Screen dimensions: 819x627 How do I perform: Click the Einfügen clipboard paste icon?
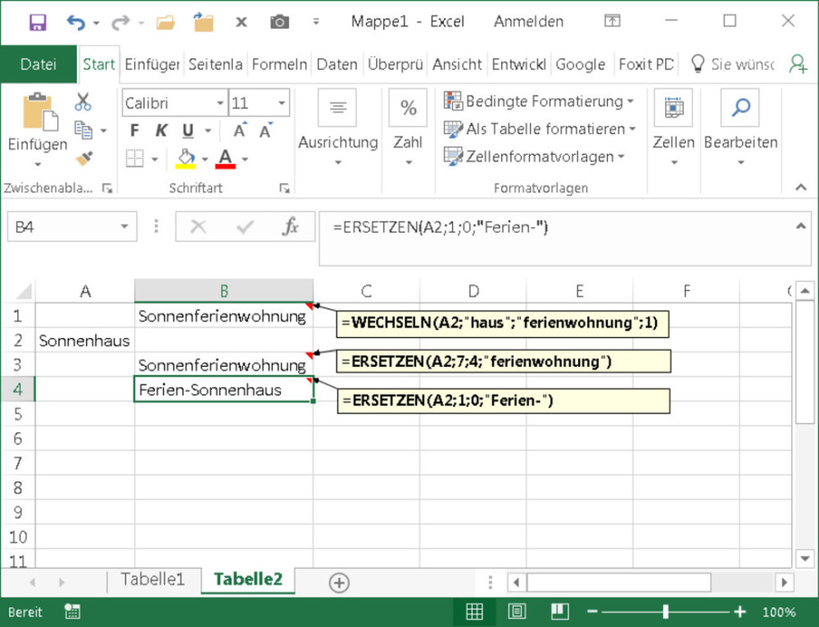click(40, 111)
